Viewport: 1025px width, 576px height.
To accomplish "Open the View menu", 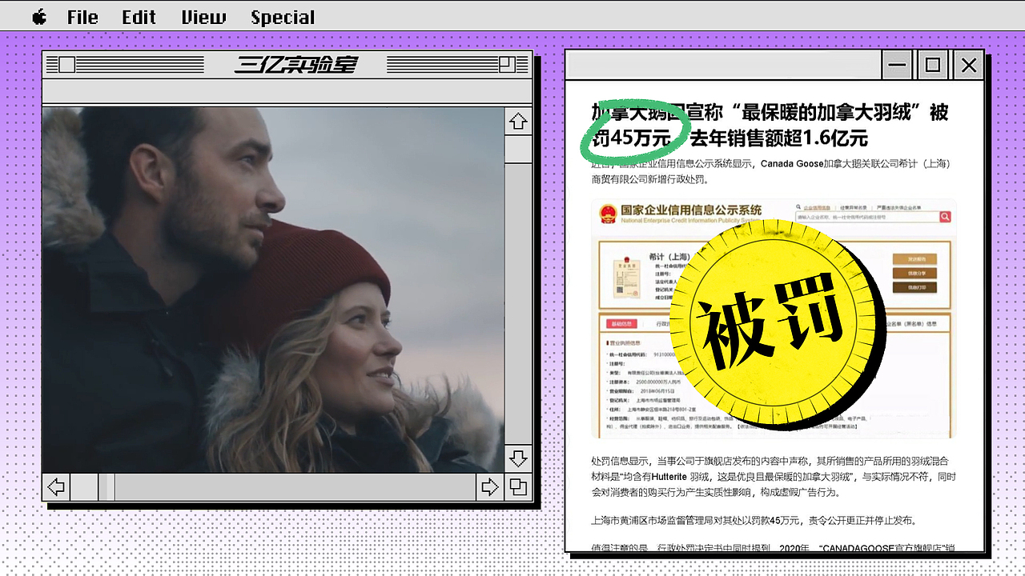I will 203,17.
